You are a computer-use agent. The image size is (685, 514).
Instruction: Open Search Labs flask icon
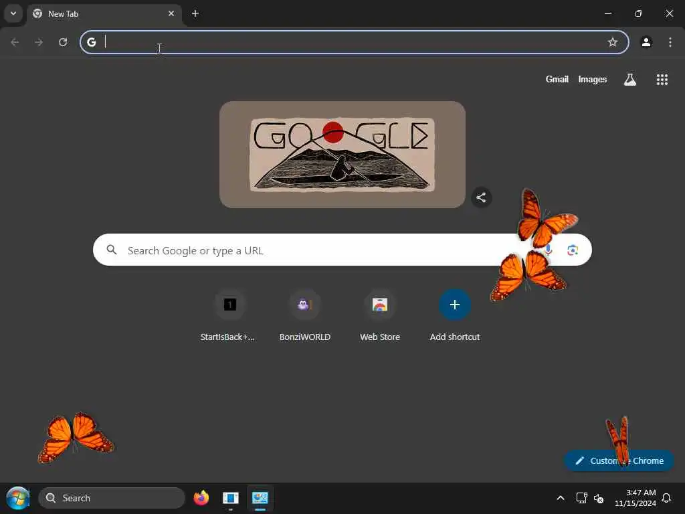point(630,79)
